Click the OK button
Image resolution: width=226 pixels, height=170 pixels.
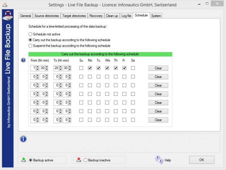202,160
